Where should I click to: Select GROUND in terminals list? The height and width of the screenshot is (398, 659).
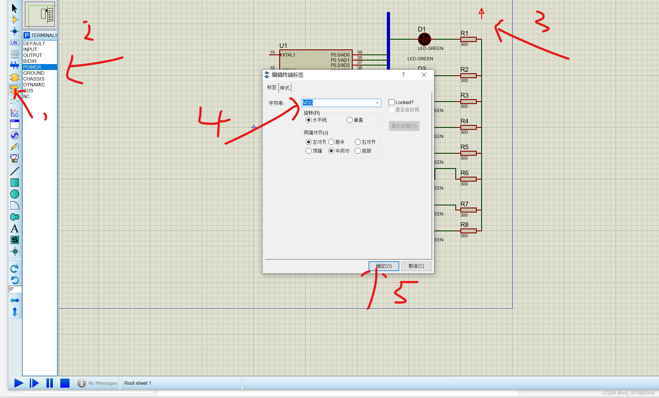[x=34, y=73]
